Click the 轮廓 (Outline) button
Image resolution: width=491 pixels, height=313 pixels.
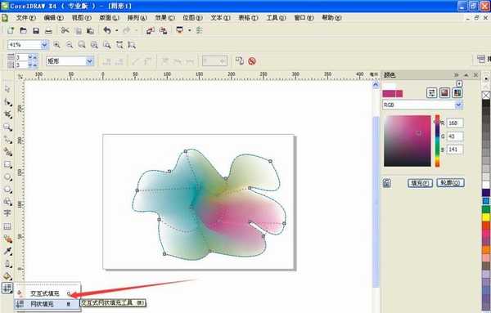pos(450,183)
